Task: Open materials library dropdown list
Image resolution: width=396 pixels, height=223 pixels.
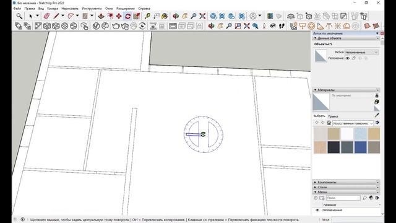Action: 353,123
